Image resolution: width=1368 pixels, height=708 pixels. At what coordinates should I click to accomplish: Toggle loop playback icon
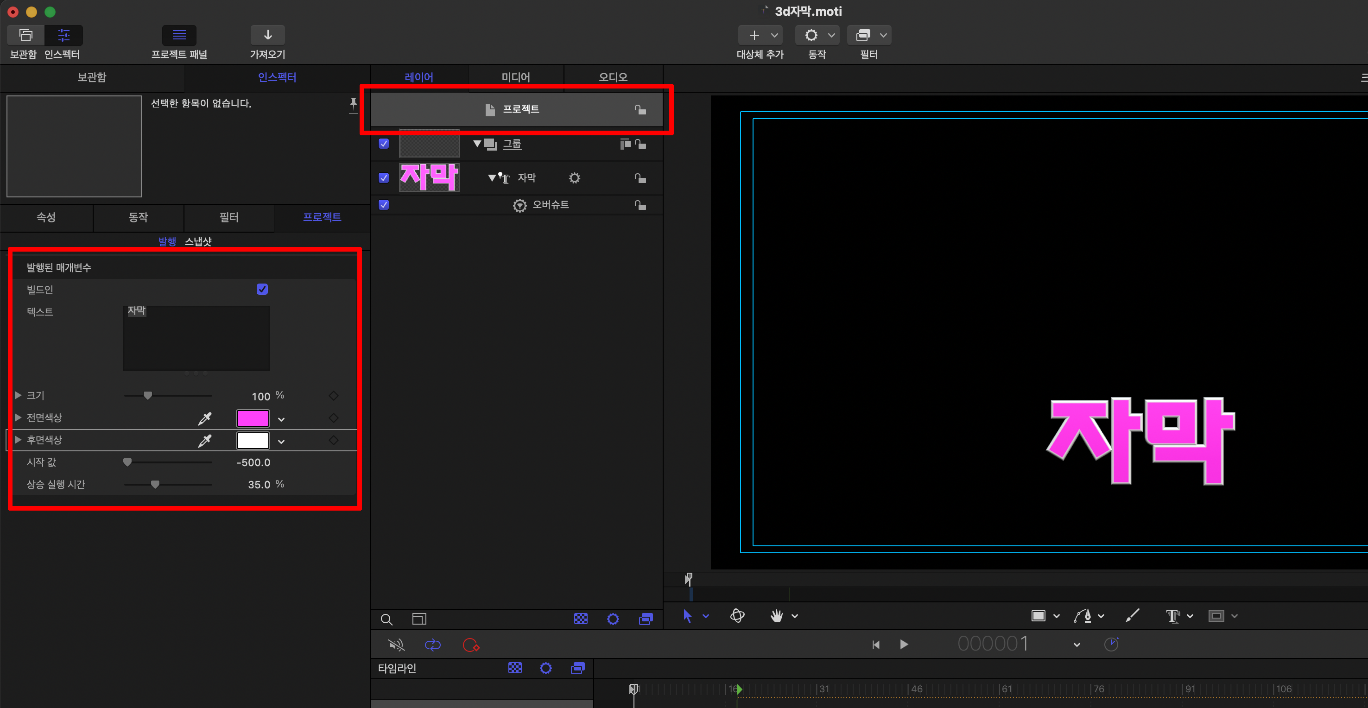tap(433, 645)
